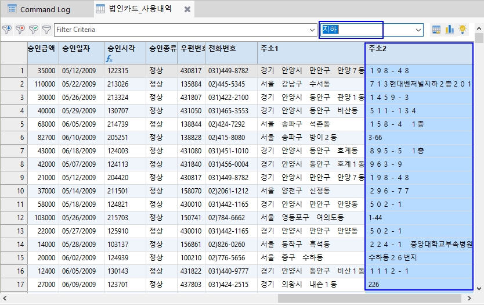The image size is (484, 305).
Task: Click amount cell 58000
Action: coord(43,204)
